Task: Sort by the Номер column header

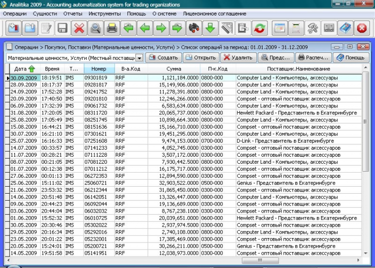Action: click(99, 69)
